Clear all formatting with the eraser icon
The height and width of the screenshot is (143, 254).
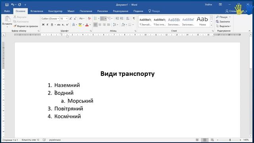click(89, 19)
